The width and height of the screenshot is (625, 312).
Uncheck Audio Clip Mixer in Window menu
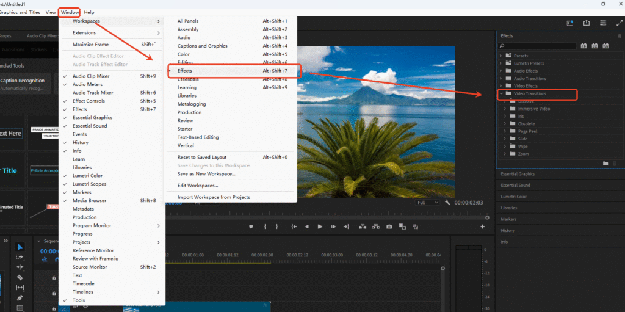[x=90, y=76]
